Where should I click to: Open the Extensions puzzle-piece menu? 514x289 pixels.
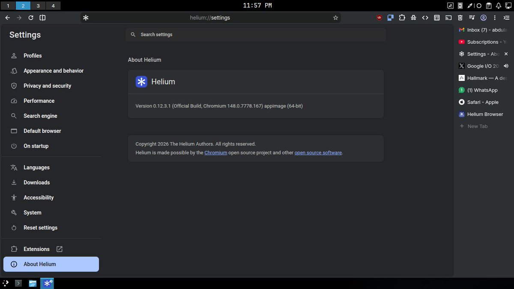pos(402,18)
